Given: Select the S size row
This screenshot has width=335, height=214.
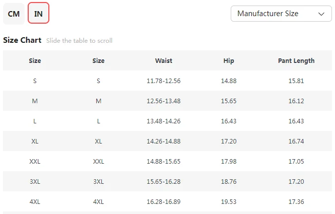Looking at the screenshot, I should point(35,81).
